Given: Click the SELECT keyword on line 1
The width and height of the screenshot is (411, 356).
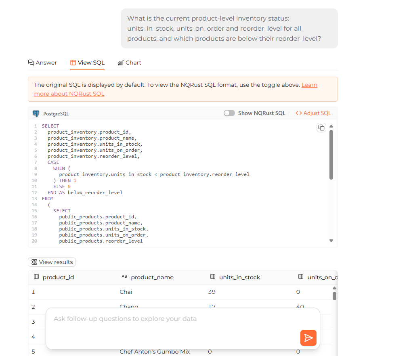Looking at the screenshot, I should 50,126.
